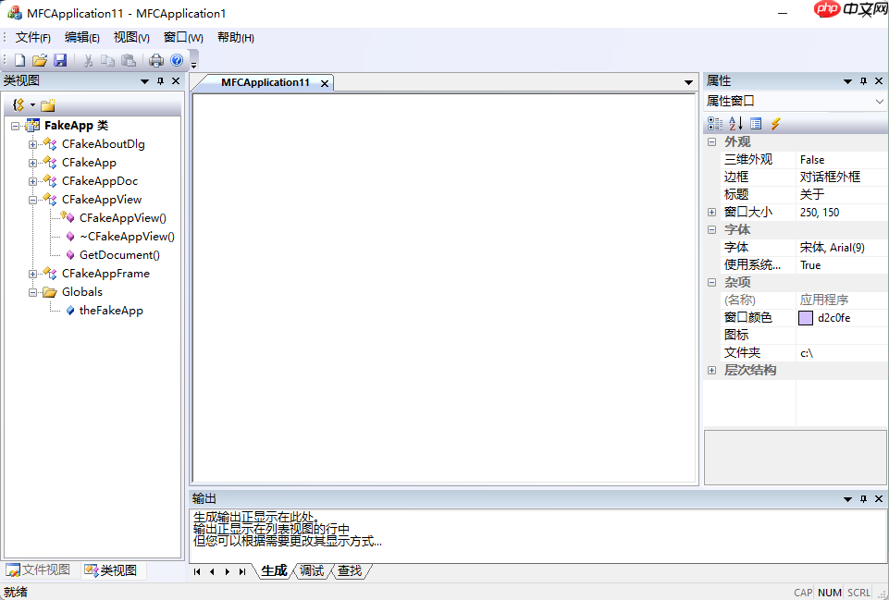Screen dimensions: 889x600
Task: Expand the 窗口大小 property row
Action: 711,212
